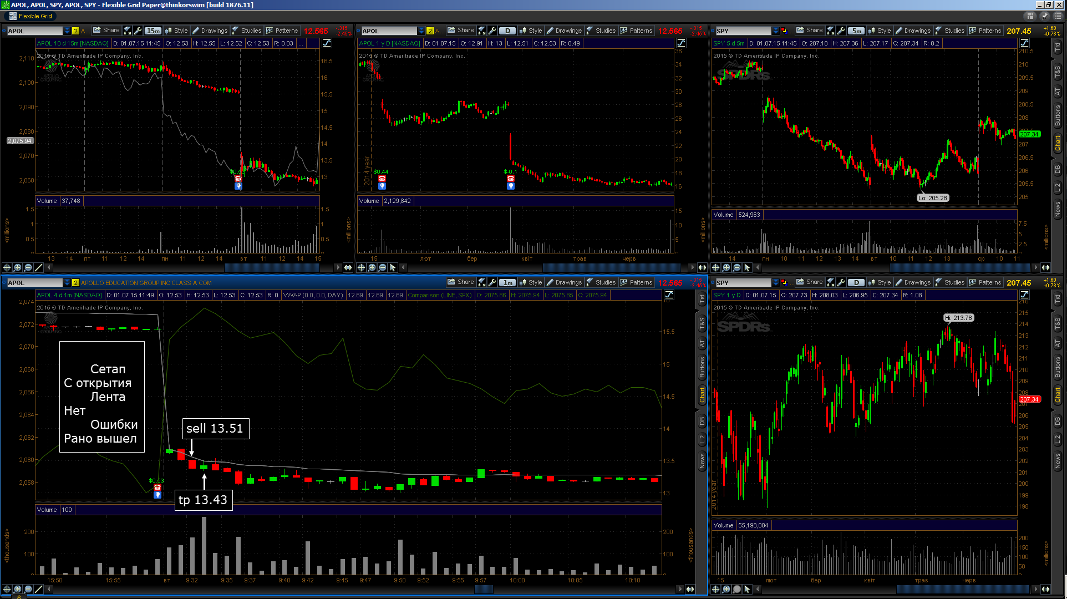Open AT sidebar tab in bottom-right SPY chart
Screen dimensions: 1067x599
pos(1058,343)
